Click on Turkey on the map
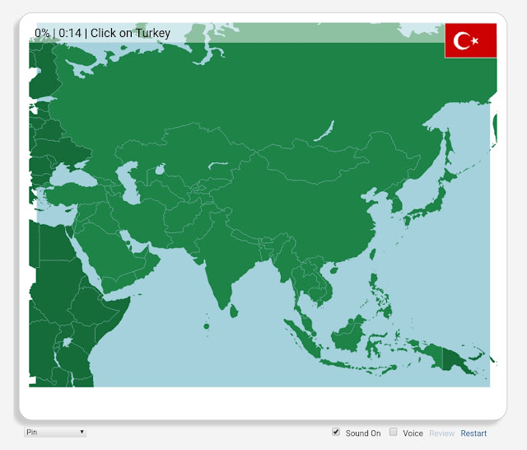This screenshot has height=450, width=527. coord(76,195)
